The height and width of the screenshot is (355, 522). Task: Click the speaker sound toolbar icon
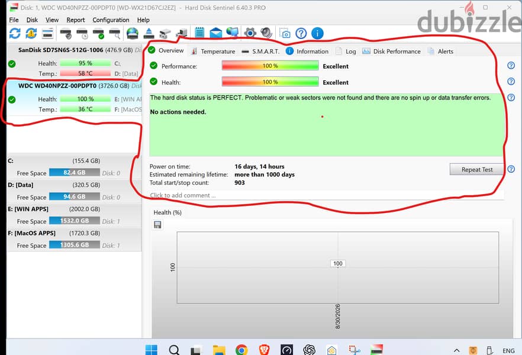click(x=266, y=33)
